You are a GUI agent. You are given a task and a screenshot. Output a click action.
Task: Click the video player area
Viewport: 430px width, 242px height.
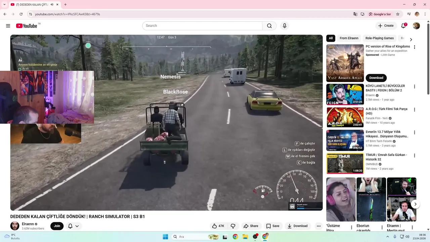pyautogui.click(x=166, y=123)
